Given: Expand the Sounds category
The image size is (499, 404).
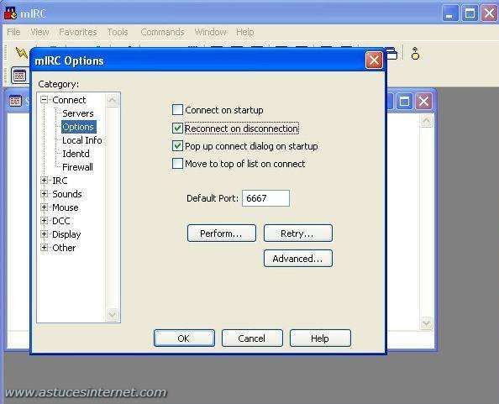Looking at the screenshot, I should click(45, 194).
